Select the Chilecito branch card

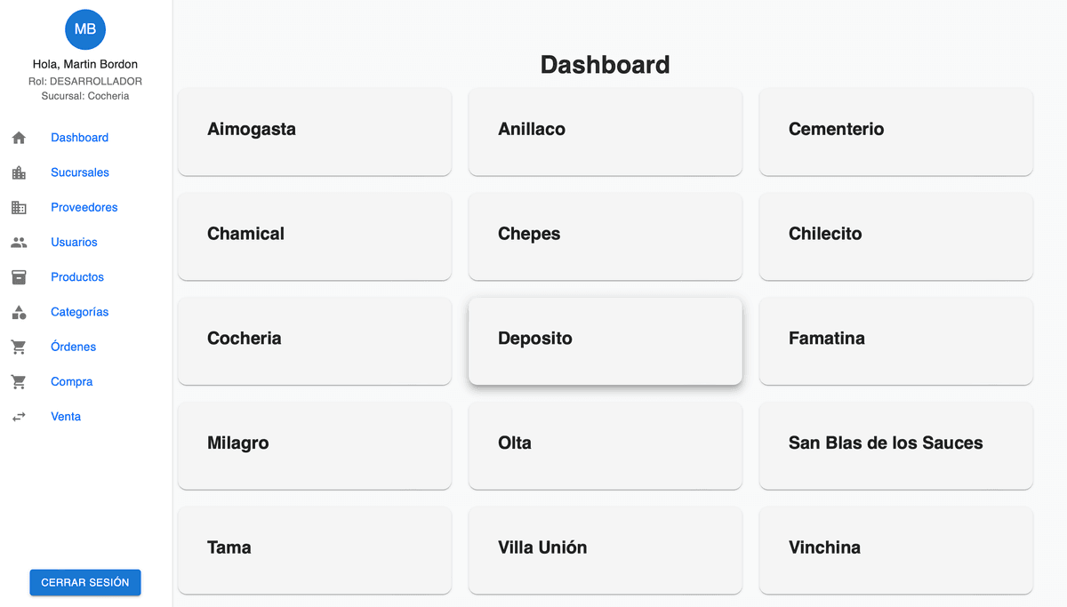tap(895, 236)
